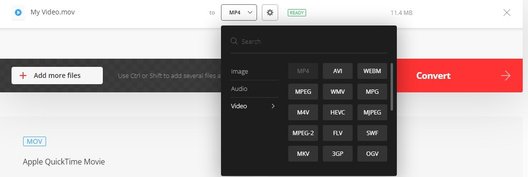Click the arrow on the Convert button
Viewport: 528px width, 177px height.
pyautogui.click(x=505, y=76)
